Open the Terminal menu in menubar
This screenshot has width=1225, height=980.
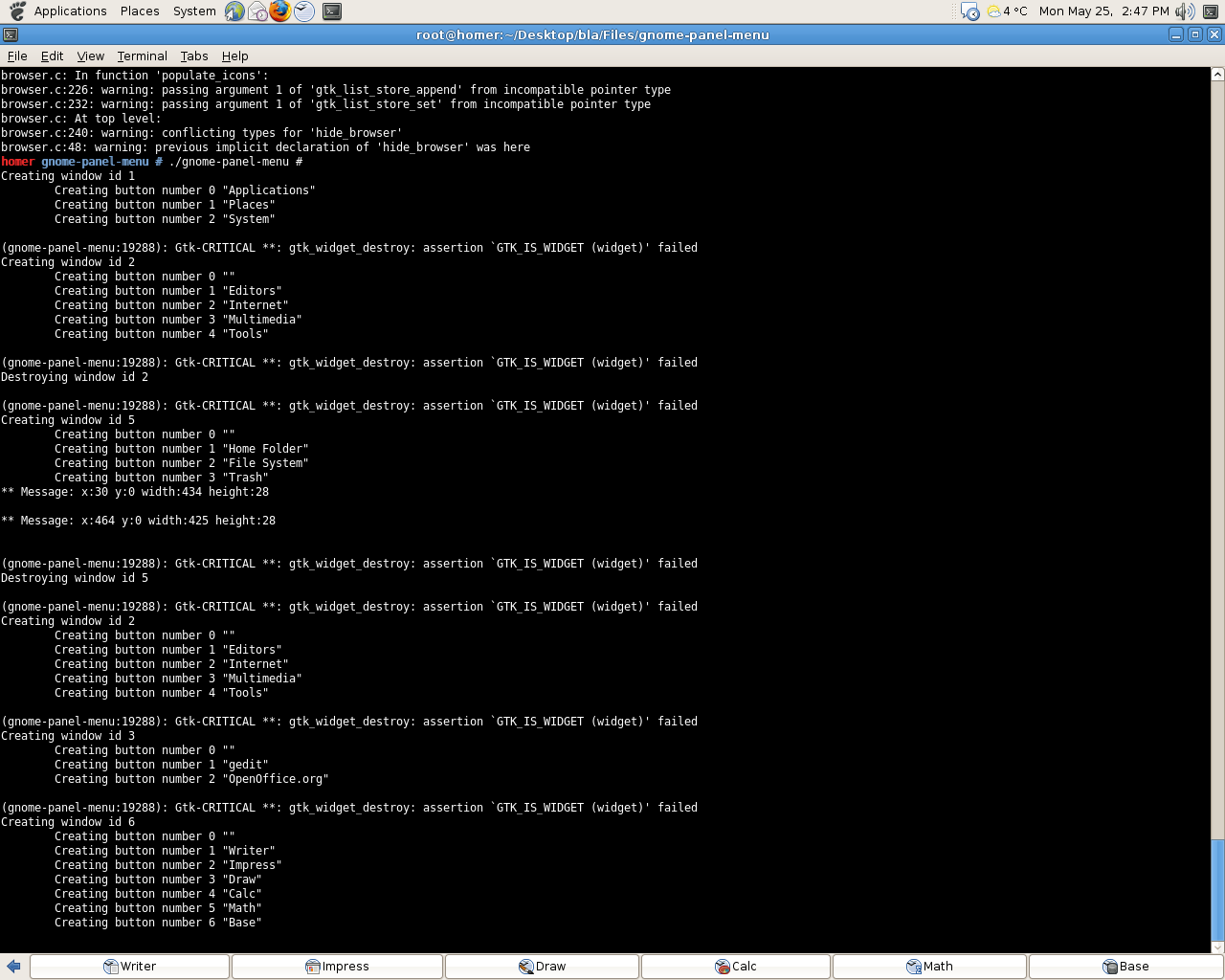[x=142, y=56]
